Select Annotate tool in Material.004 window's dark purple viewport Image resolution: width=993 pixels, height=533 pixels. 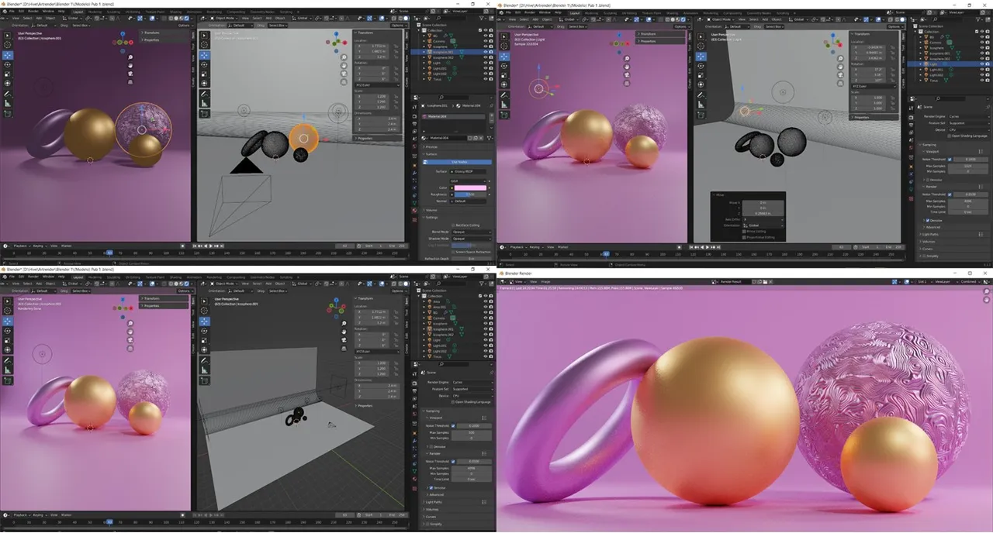8,94
